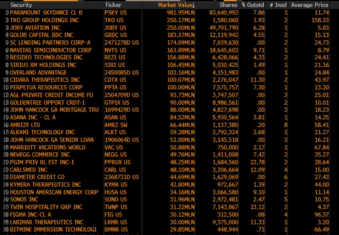Select JOHN HANCOCK GA MORTGAGE TRU security

click(x=55, y=110)
